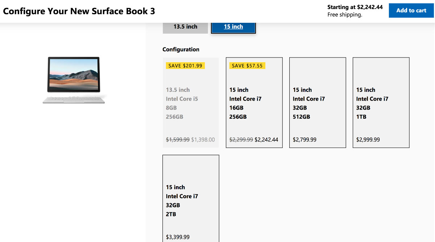The width and height of the screenshot is (435, 242).
Task: Click the Configuration heading
Action: coord(181,50)
